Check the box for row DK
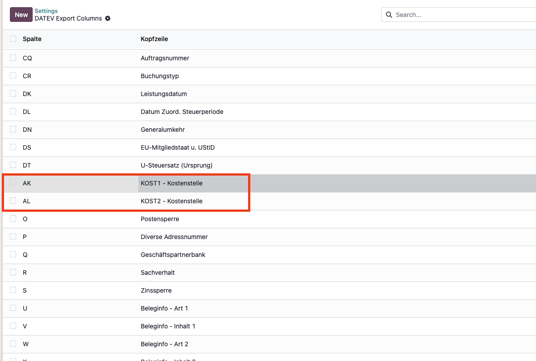This screenshot has width=536, height=361. pos(13,93)
